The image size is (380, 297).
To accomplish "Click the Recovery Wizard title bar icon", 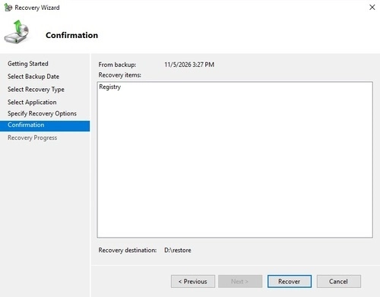I will click(8, 8).
